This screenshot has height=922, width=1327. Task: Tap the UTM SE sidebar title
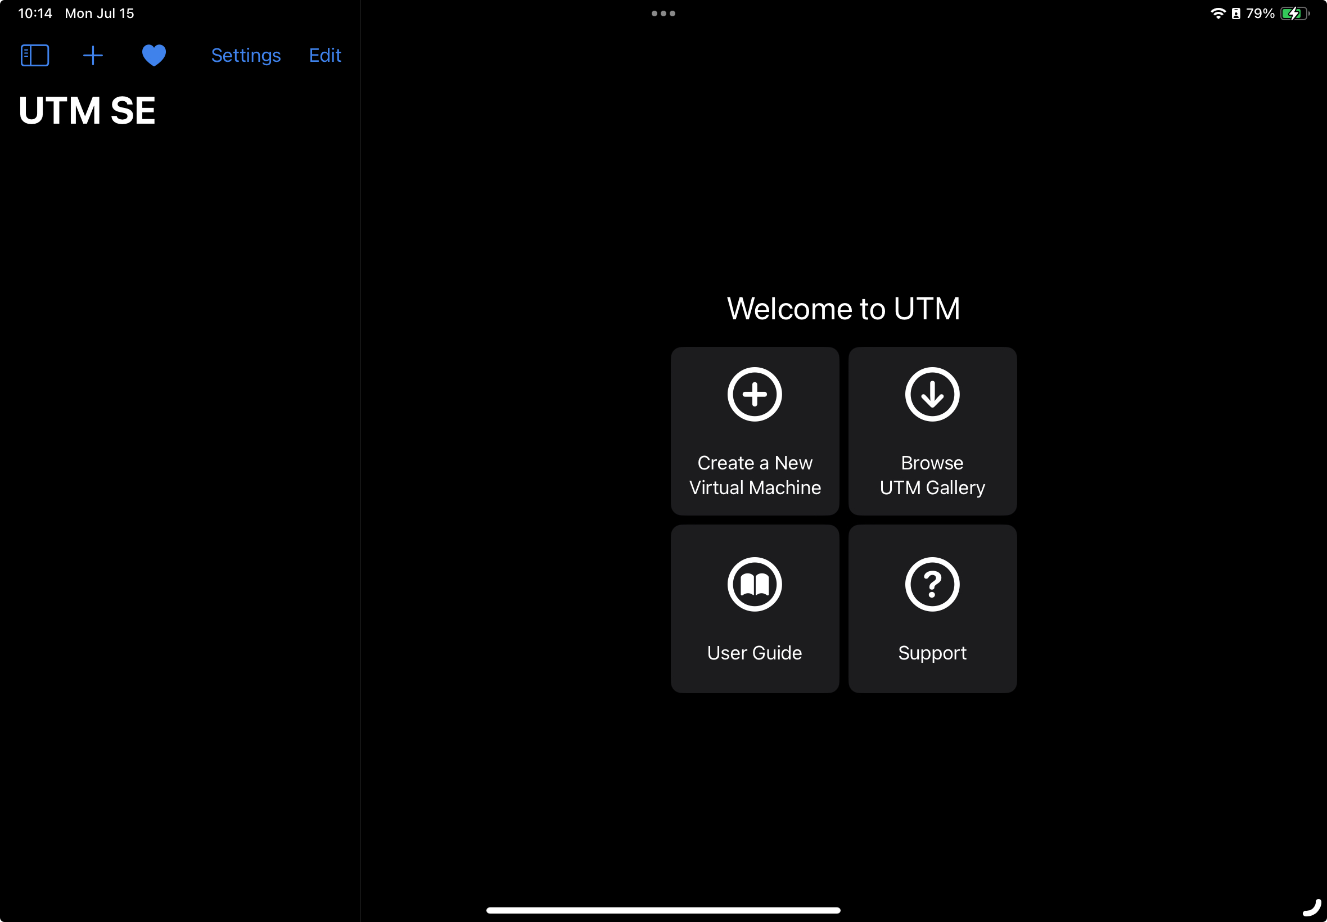(87, 110)
